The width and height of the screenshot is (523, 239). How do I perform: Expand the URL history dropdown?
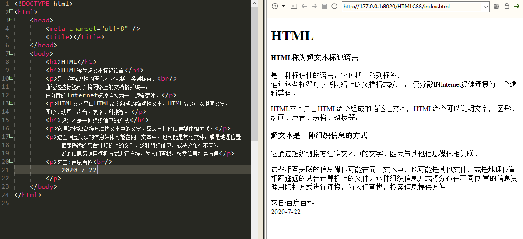click(x=486, y=7)
